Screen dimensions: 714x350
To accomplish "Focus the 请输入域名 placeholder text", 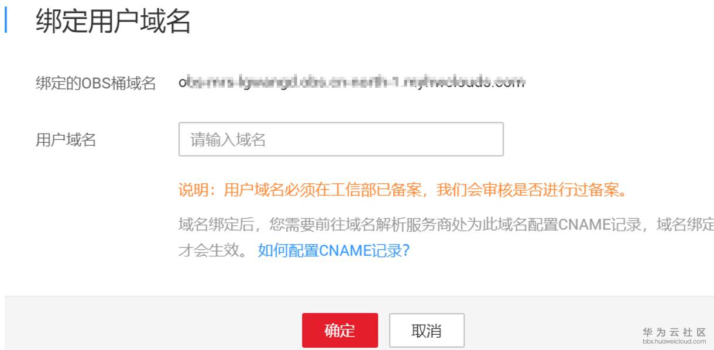I will 228,139.
